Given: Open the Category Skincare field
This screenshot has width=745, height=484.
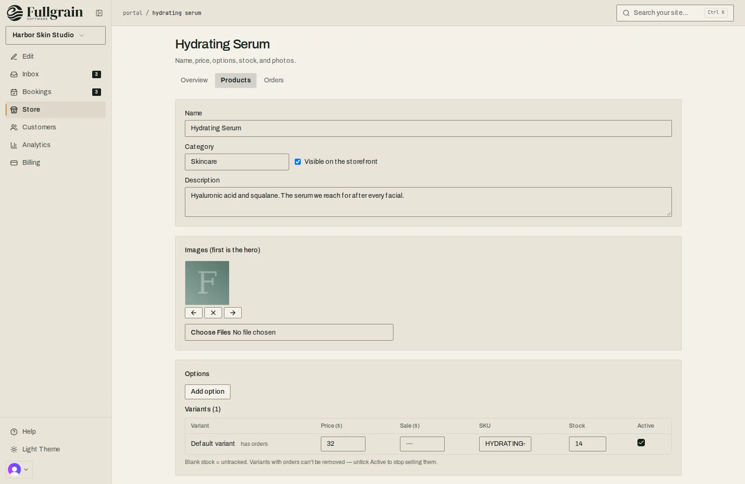Looking at the screenshot, I should tap(237, 162).
